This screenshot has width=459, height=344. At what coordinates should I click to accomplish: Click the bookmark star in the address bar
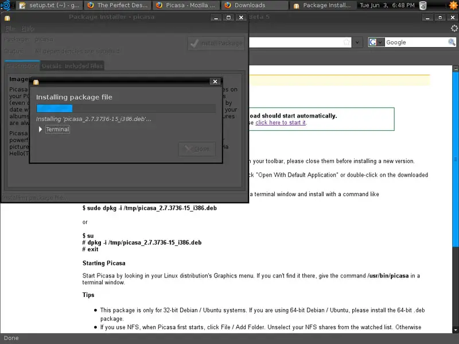(x=347, y=42)
